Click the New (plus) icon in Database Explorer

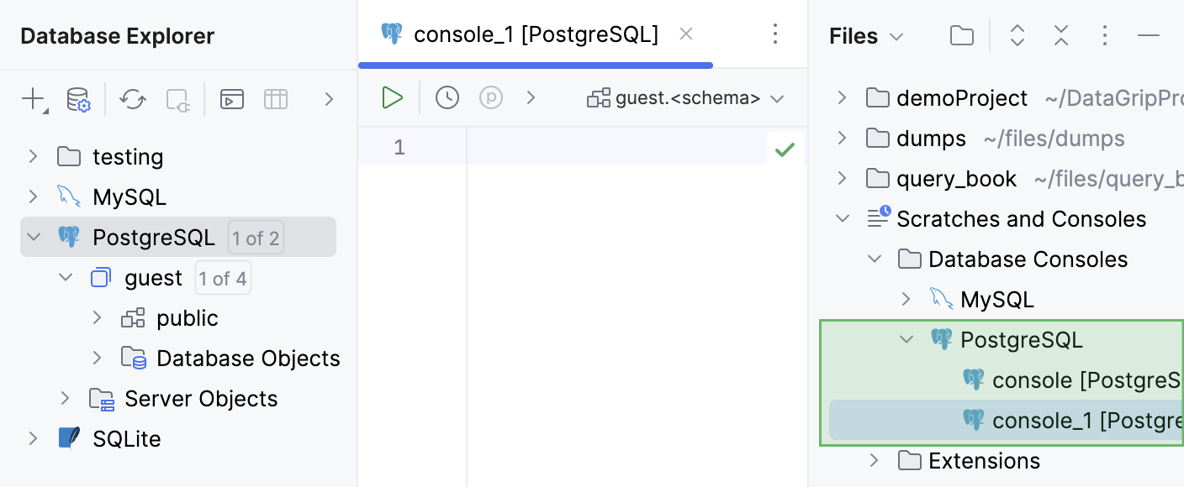click(33, 100)
